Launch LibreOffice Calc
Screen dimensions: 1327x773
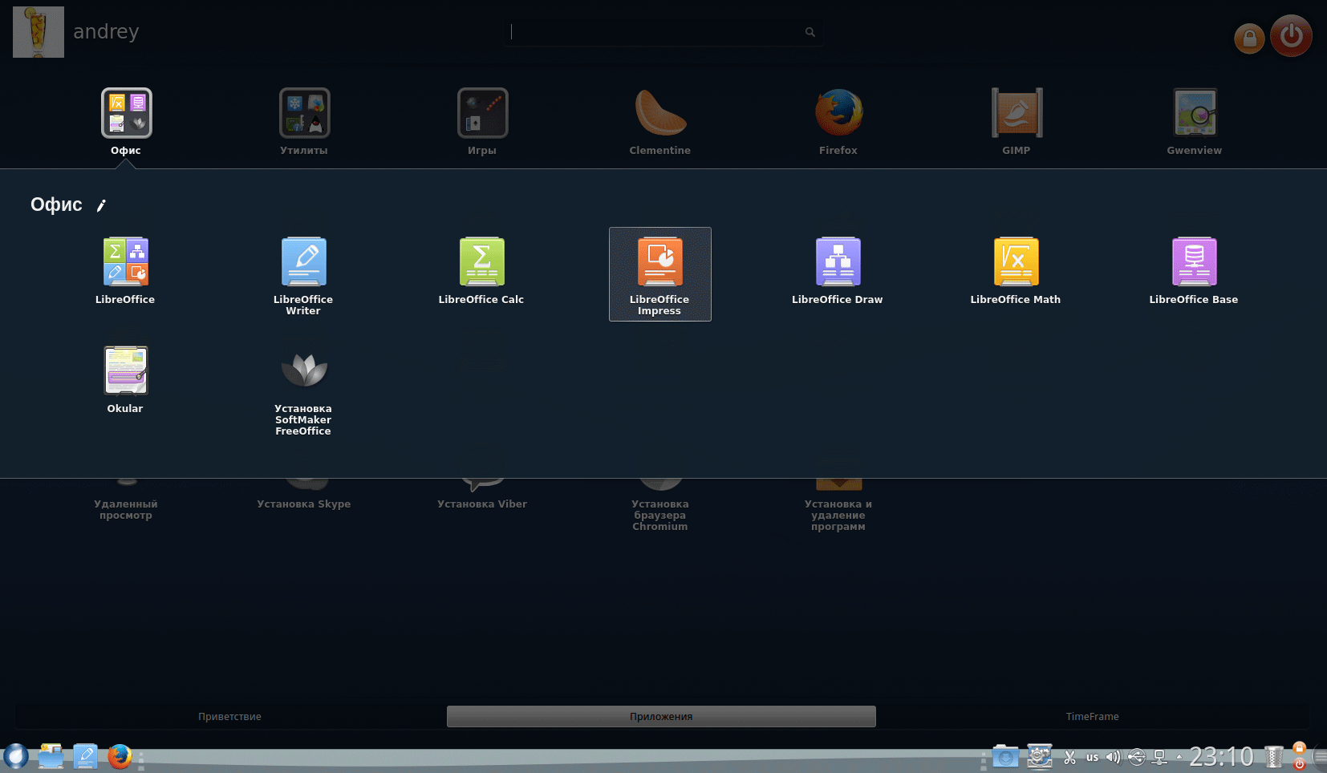(482, 262)
